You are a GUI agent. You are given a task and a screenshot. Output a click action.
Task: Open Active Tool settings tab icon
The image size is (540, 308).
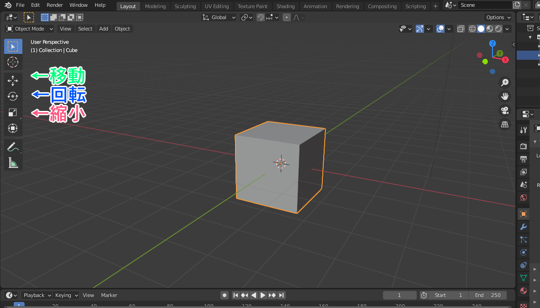[x=524, y=130]
